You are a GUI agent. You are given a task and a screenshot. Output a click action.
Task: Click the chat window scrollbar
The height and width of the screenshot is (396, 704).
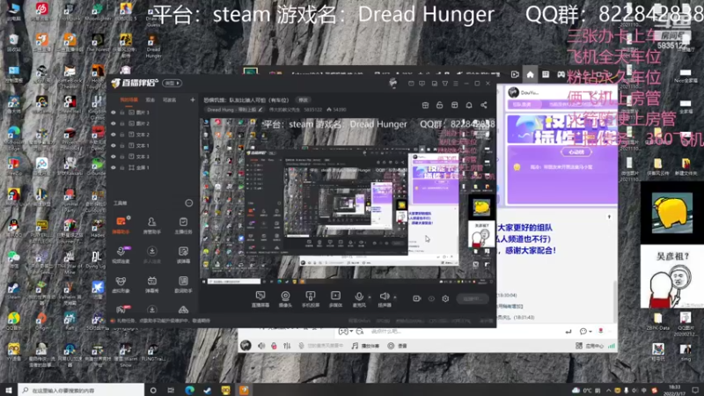(x=615, y=301)
